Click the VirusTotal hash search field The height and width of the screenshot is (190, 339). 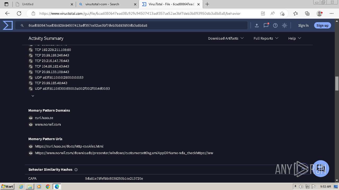[x=131, y=25]
